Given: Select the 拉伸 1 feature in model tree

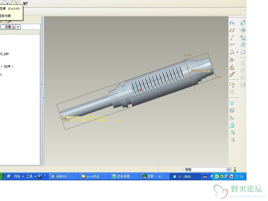Looking at the screenshot, I should tap(9, 66).
